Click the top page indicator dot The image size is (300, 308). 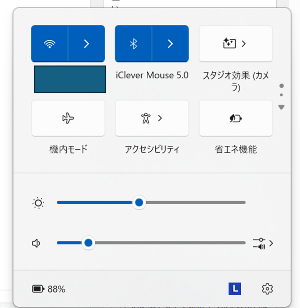point(282,86)
